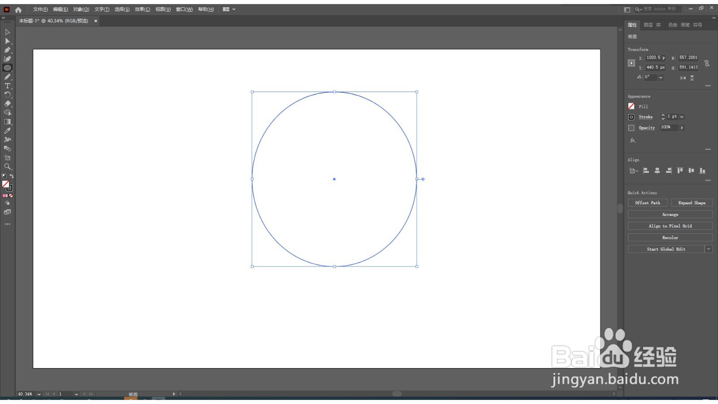Viewport: 718px width, 404px height.
Task: Align objects to horizontal center
Action: (657, 171)
